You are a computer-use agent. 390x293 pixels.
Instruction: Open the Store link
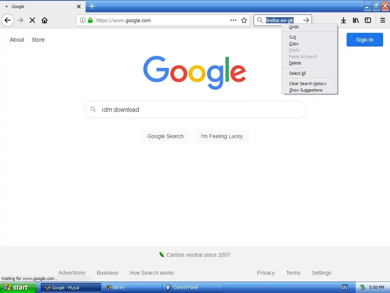tap(38, 40)
